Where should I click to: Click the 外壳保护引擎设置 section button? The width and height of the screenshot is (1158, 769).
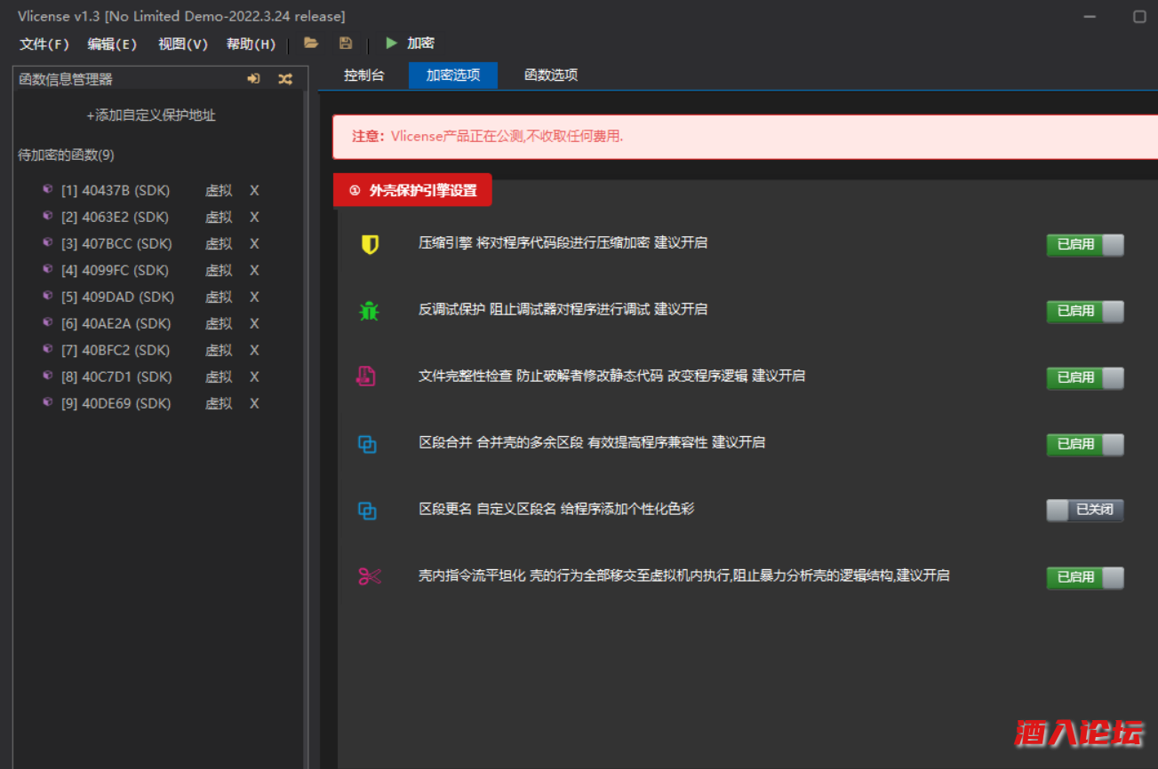[x=412, y=190]
